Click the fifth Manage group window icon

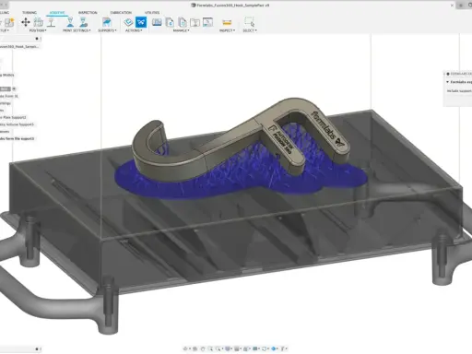207,22
